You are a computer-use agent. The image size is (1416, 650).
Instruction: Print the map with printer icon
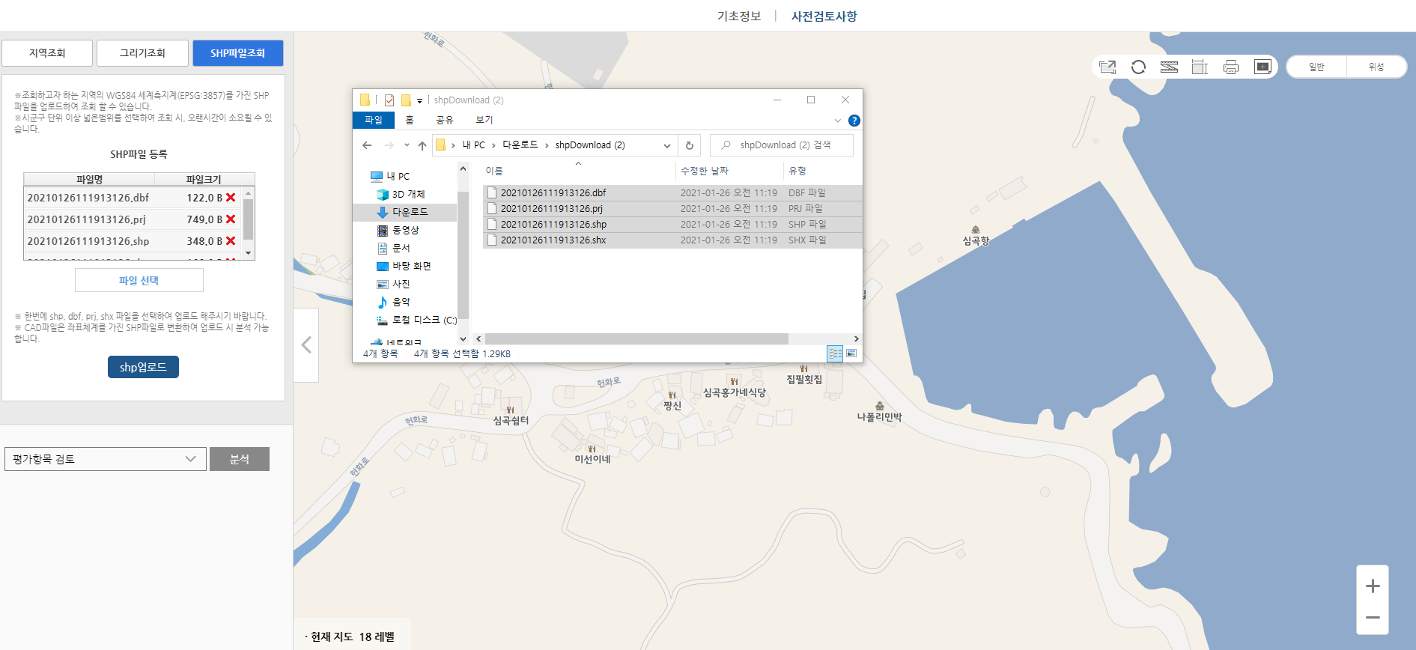coord(1231,67)
